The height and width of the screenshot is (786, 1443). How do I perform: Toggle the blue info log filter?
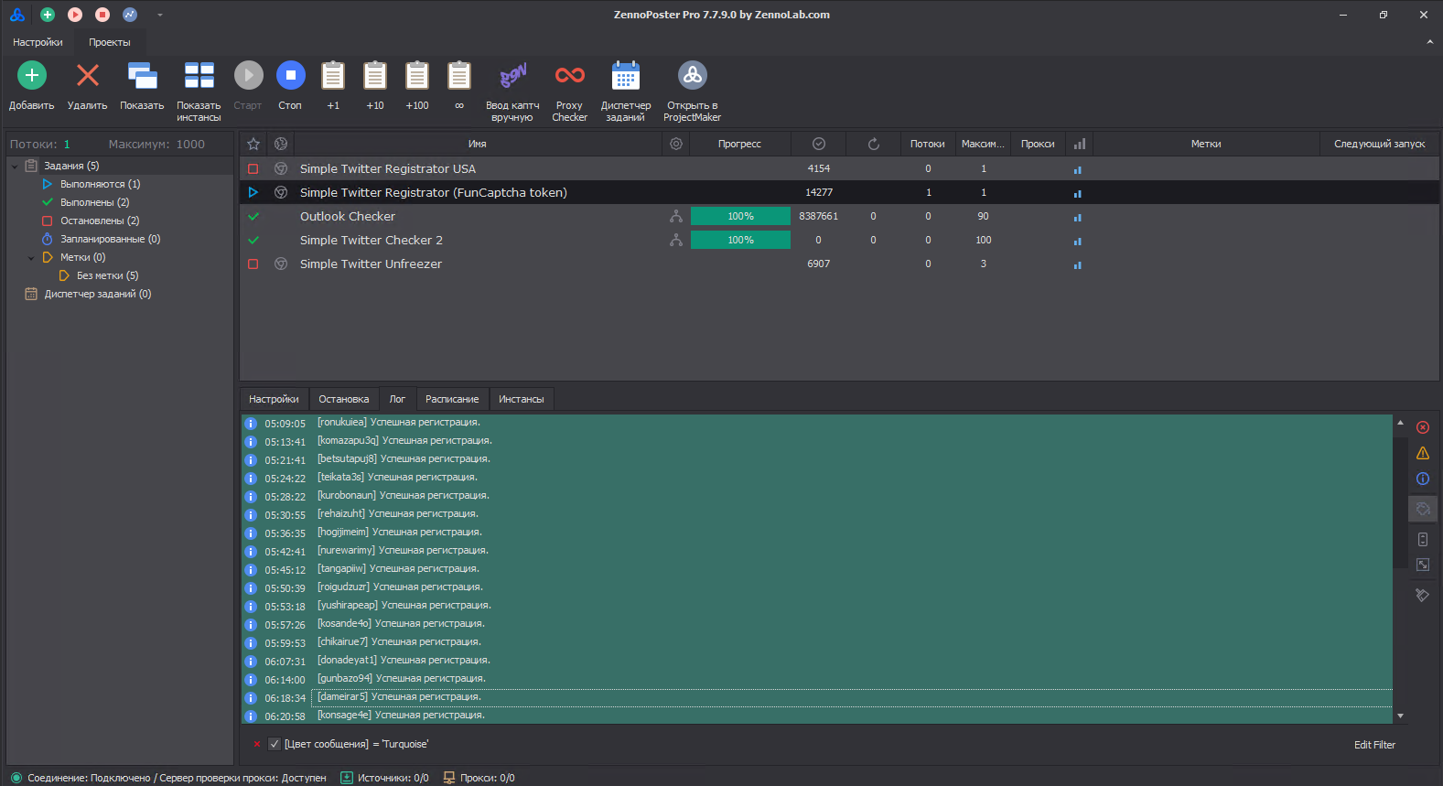pyautogui.click(x=1423, y=479)
